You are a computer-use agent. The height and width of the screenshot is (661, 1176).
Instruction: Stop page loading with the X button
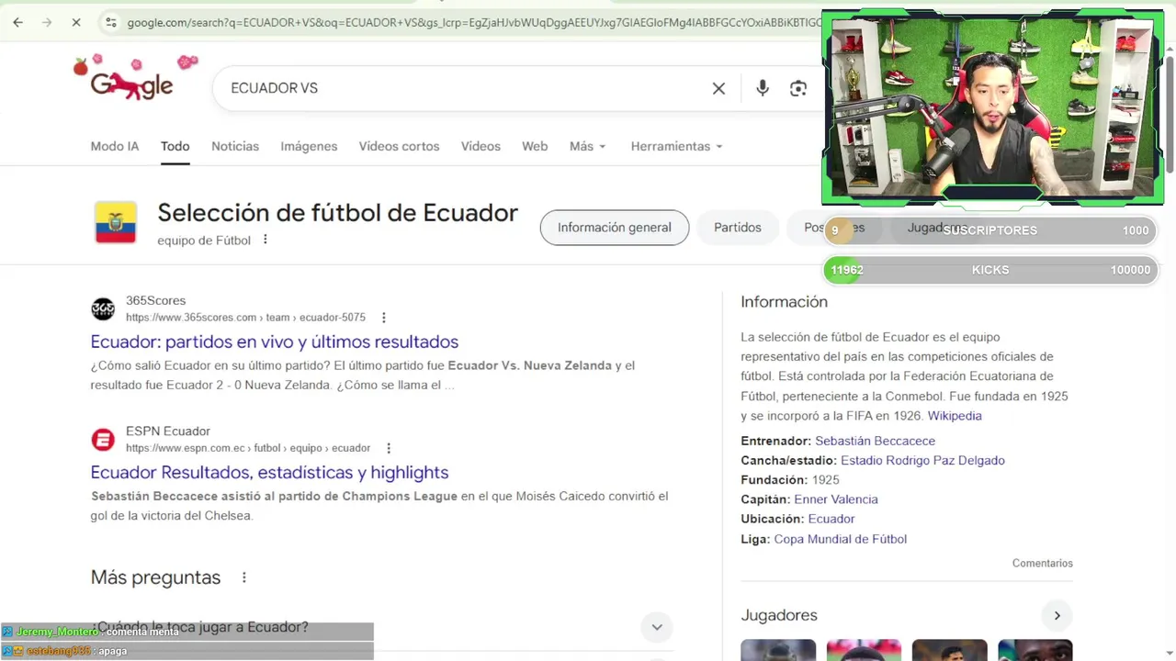(76, 22)
